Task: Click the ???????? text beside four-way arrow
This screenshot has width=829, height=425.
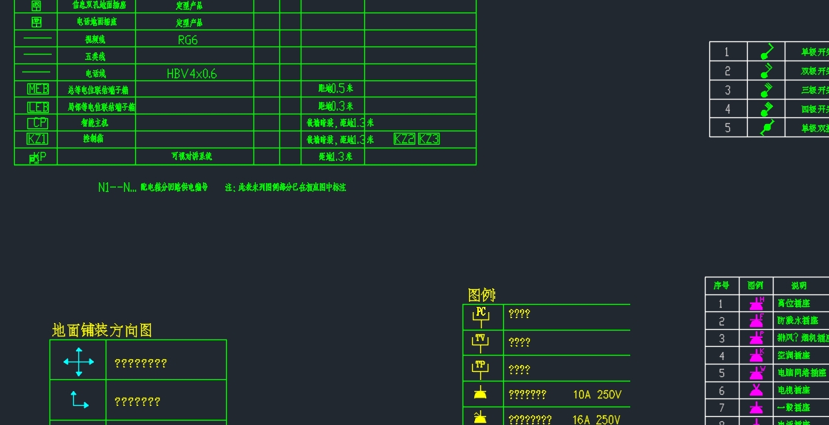Action: tap(140, 363)
